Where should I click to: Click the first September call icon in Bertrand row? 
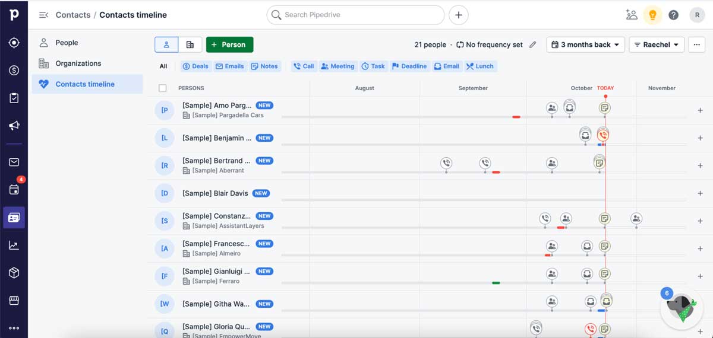[446, 162]
